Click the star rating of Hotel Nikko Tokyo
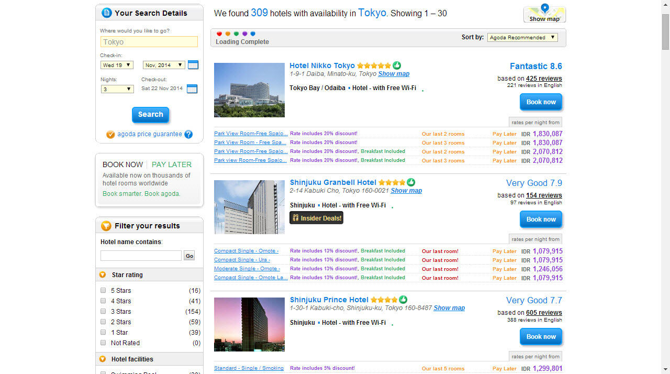Viewport: 670px width, 374px height. (x=374, y=66)
